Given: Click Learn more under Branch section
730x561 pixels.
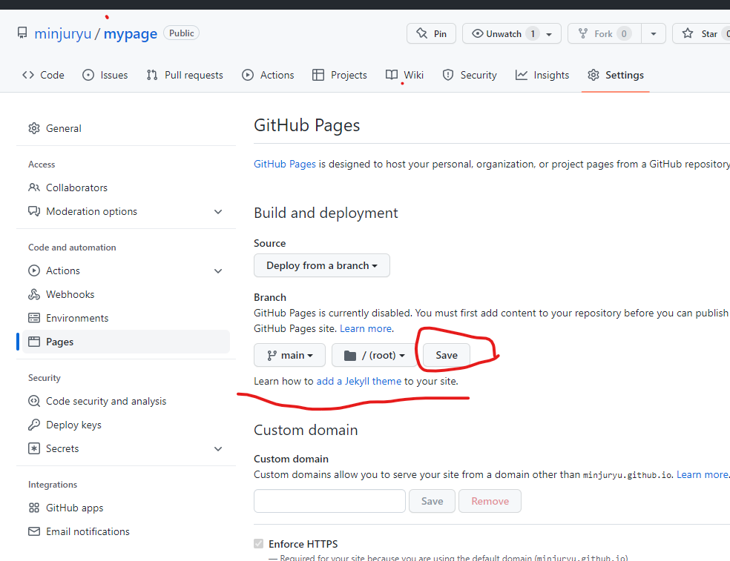Looking at the screenshot, I should pyautogui.click(x=366, y=328).
